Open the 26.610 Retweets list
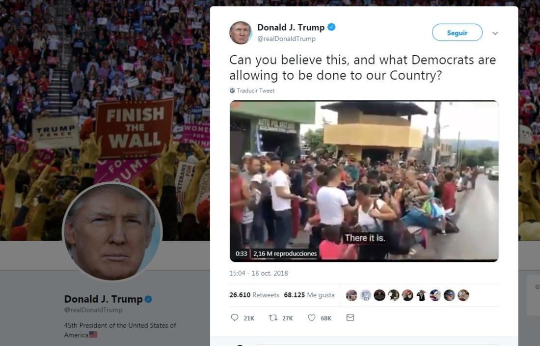The image size is (540, 346). tap(254, 295)
